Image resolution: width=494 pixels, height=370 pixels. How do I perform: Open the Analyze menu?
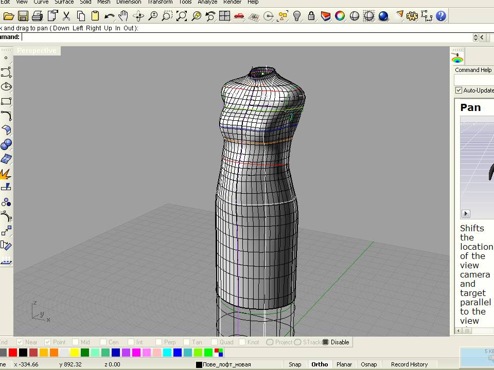pyautogui.click(x=207, y=2)
